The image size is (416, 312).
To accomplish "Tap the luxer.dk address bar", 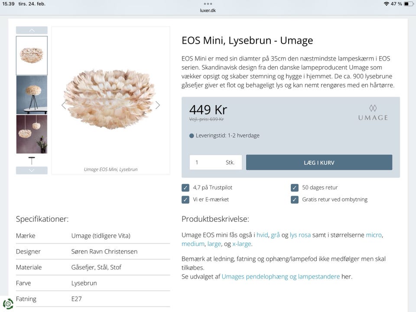I will click(x=208, y=10).
